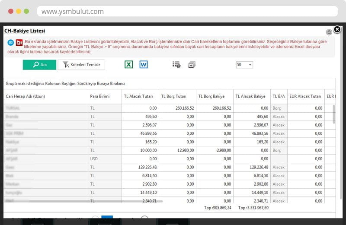Image resolution: width=346 pixels, height=225 pixels.
Task: Click the gray round icon beside close
Action: pos(329,32)
